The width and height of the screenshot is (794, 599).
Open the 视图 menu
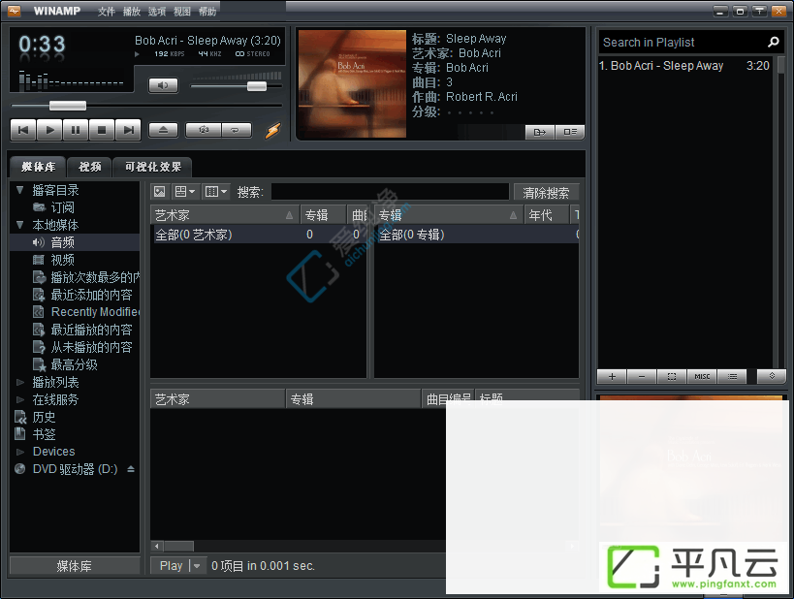point(182,11)
